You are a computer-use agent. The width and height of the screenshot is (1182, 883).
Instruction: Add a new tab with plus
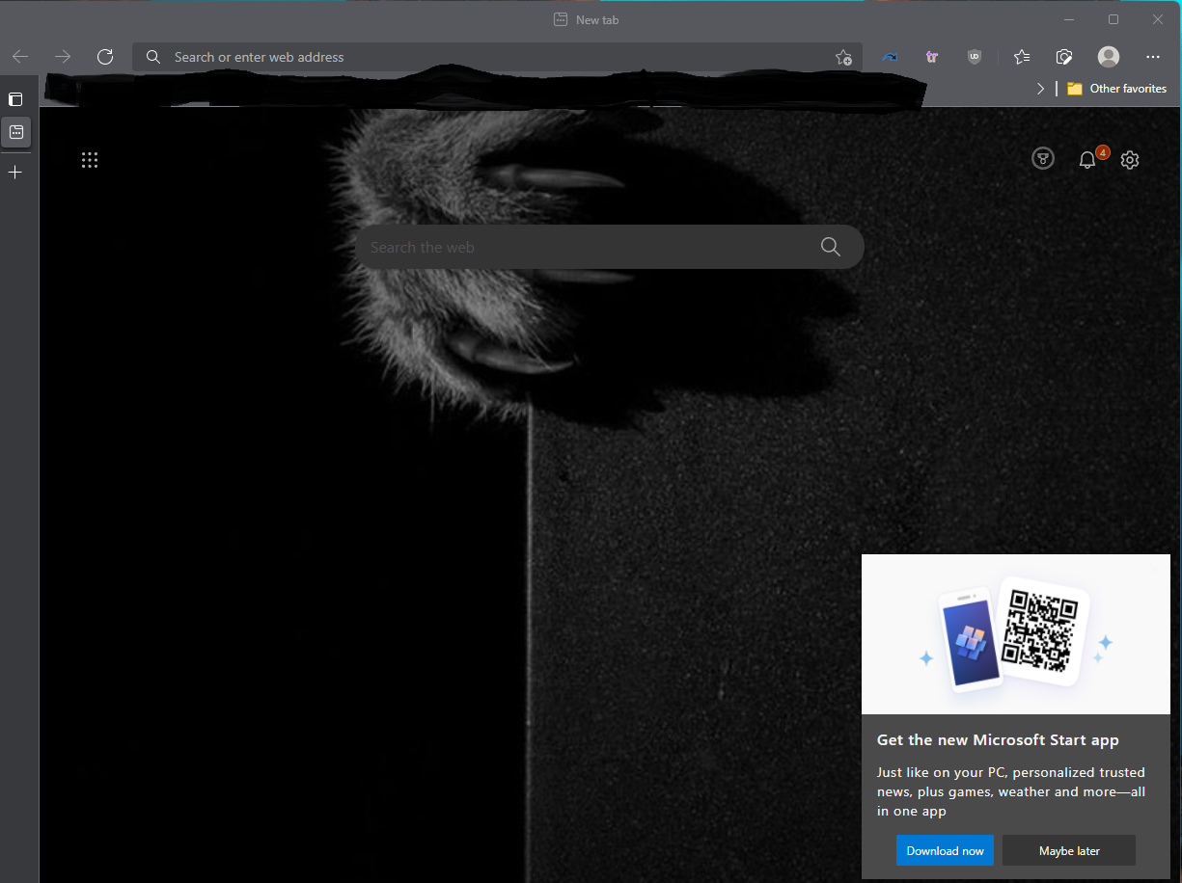15,173
